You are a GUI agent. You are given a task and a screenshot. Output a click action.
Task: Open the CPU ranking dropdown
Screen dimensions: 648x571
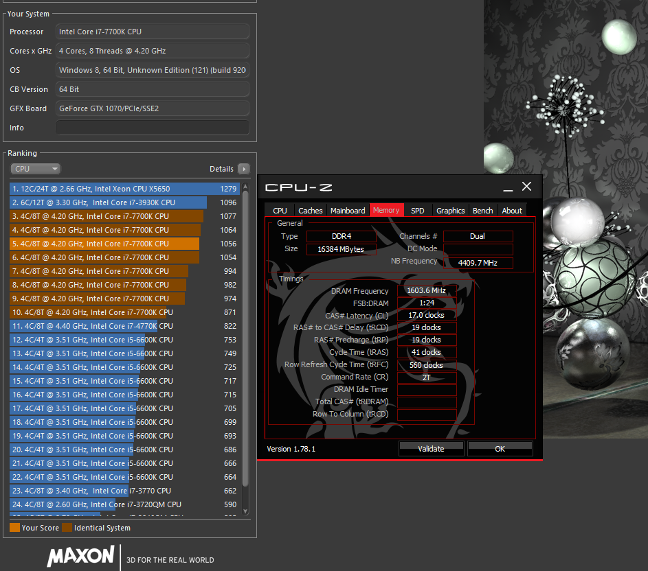[x=35, y=169]
